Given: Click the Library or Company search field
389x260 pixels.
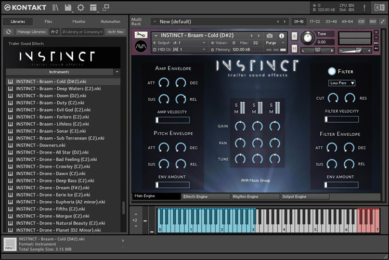Looking at the screenshot, I should 82,32.
